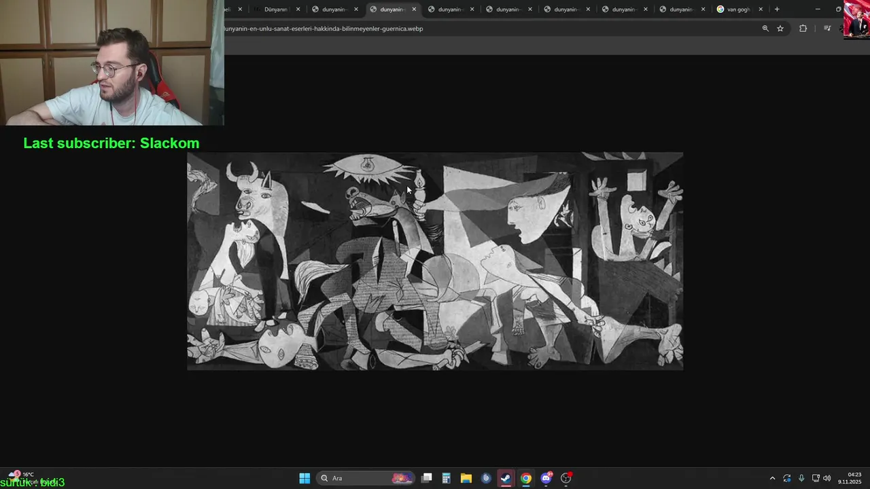The image size is (870, 489).
Task: Open the volume speaker tray icon
Action: 827,478
